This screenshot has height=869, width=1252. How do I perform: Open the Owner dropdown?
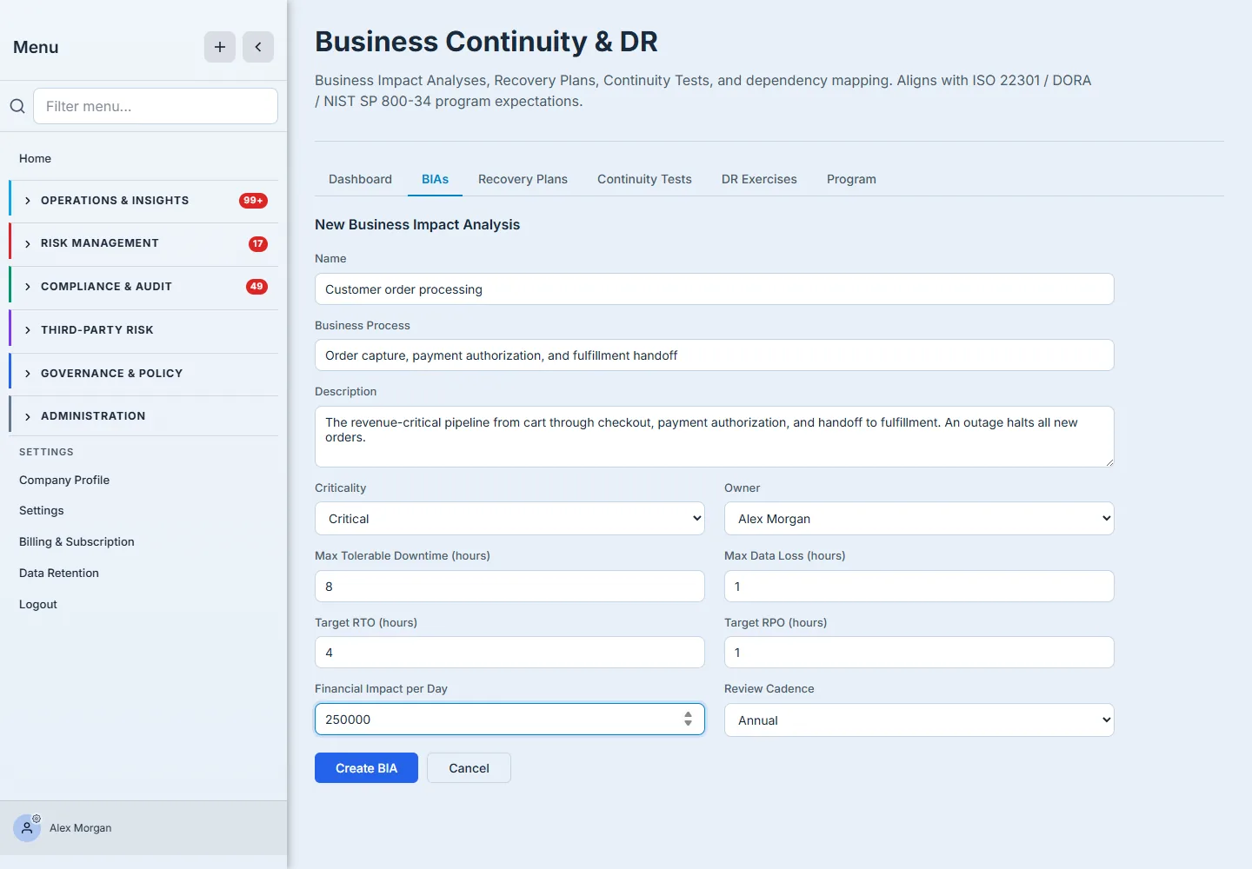tap(919, 519)
